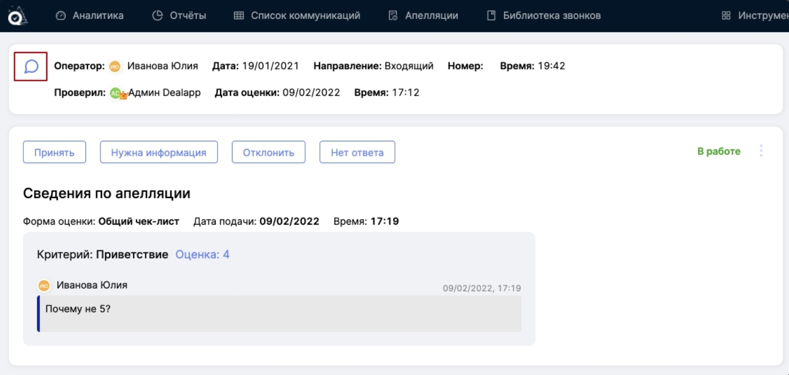Click the Оценка: 4 link
The width and height of the screenshot is (789, 375).
click(x=202, y=254)
